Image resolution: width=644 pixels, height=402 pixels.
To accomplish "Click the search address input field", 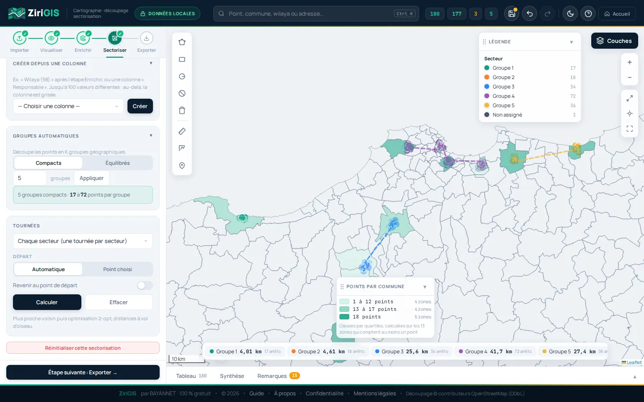I will point(316,14).
